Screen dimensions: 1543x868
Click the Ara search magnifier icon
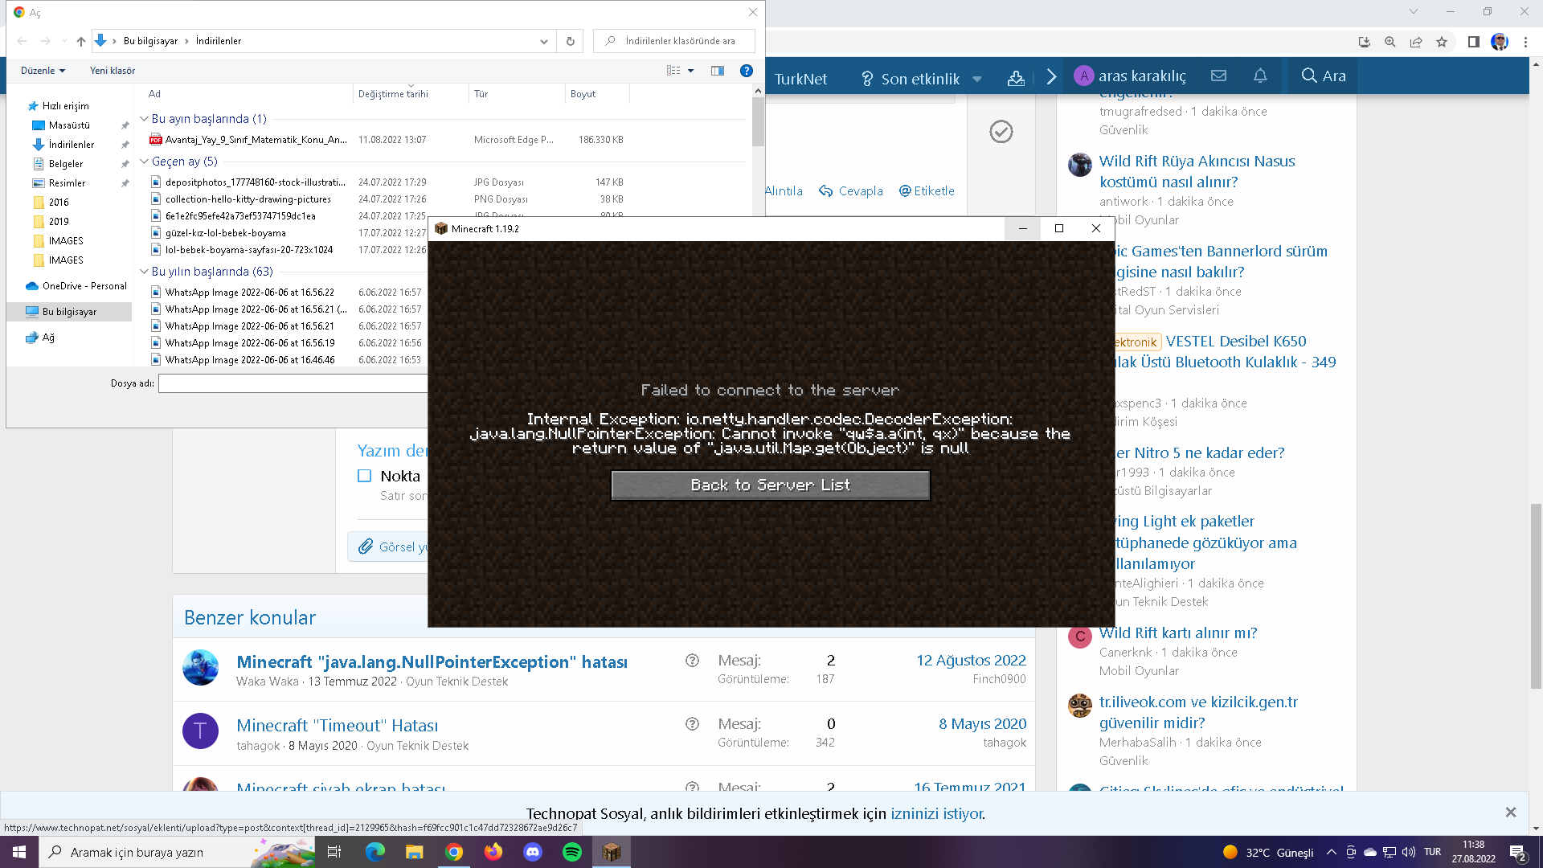click(1309, 76)
